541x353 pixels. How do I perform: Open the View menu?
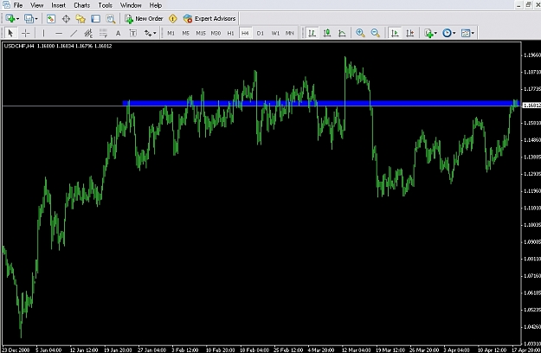click(x=37, y=5)
